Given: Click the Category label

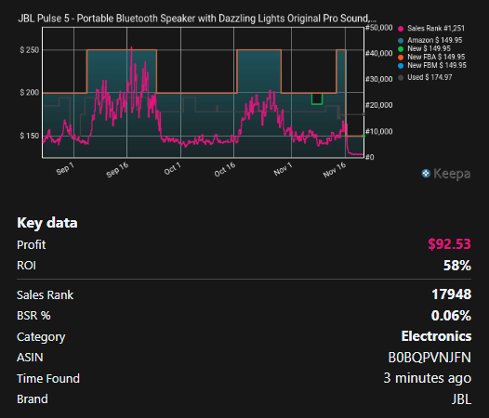Looking at the screenshot, I should [x=41, y=337].
